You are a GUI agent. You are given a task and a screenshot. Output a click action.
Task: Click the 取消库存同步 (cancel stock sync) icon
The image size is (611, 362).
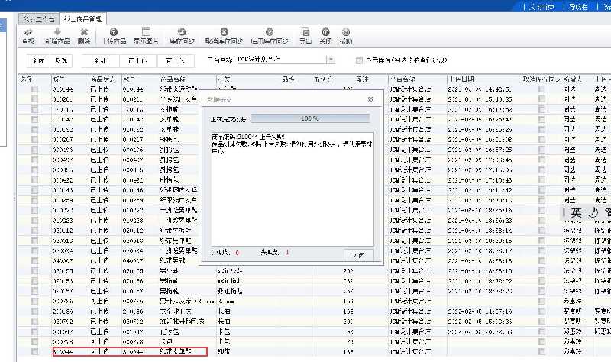224,33
